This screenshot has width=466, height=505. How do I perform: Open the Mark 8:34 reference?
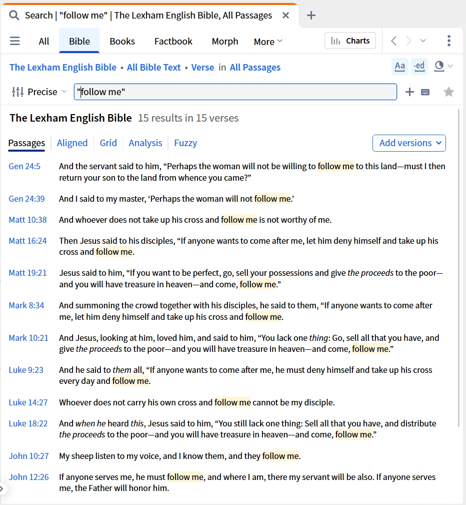(x=26, y=305)
